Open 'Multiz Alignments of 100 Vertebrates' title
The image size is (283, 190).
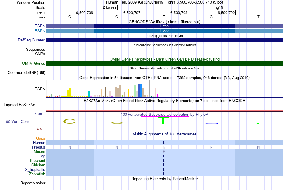pyautogui.click(x=164, y=134)
